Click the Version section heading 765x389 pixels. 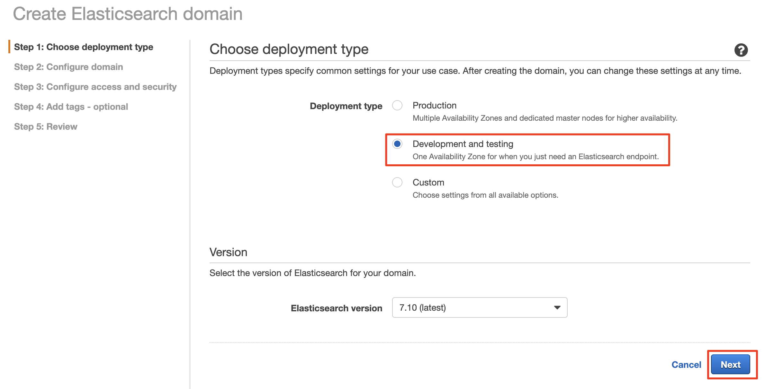(x=228, y=252)
